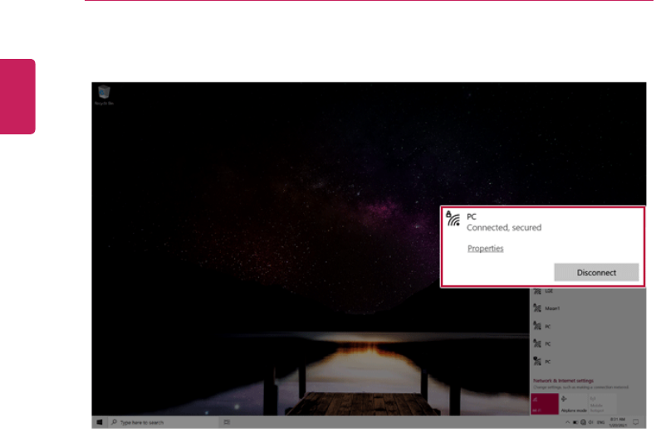Click the battery icon in the tray

point(575,422)
